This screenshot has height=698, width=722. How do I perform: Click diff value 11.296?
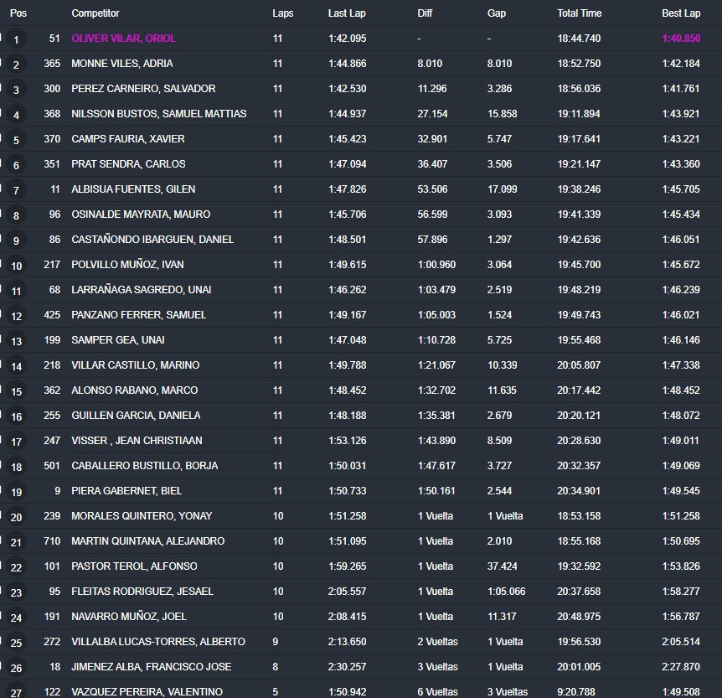click(432, 89)
